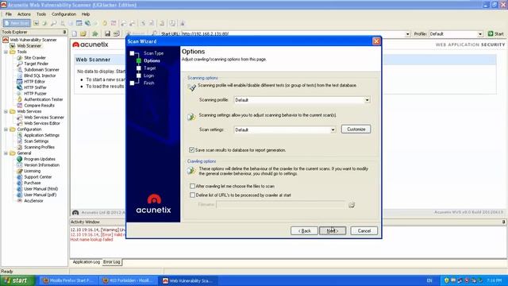508x286 pixels.
Task: Open the Authentication Tester icon
Action: tap(19, 99)
